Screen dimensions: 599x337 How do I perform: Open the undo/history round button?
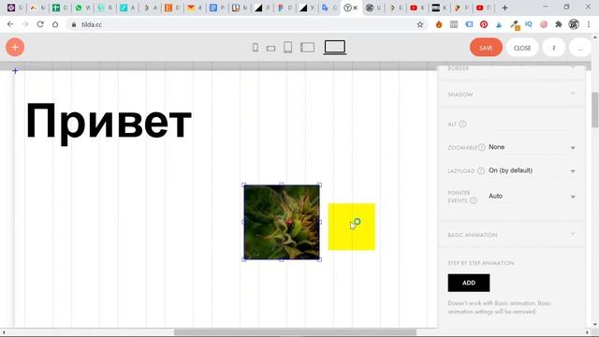[x=553, y=48]
